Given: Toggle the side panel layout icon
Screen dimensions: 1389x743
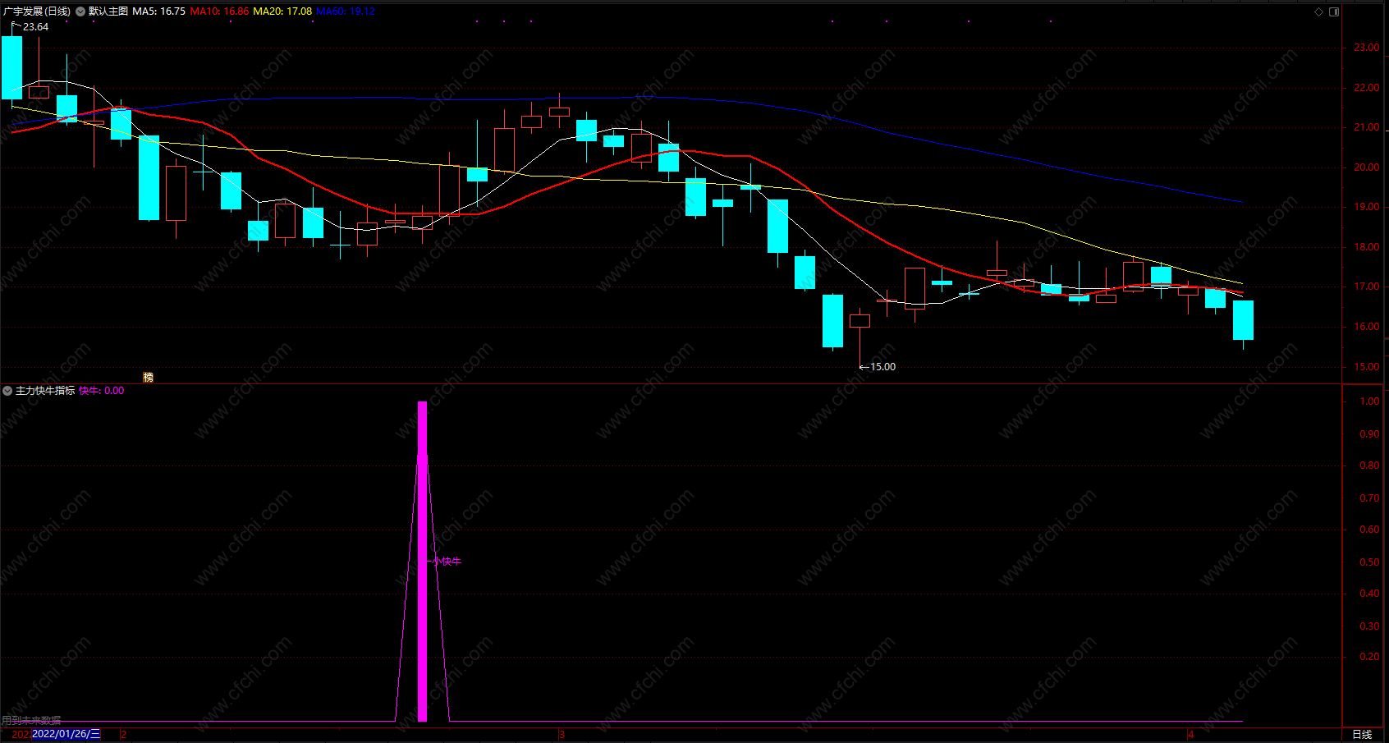Looking at the screenshot, I should tap(1334, 11).
